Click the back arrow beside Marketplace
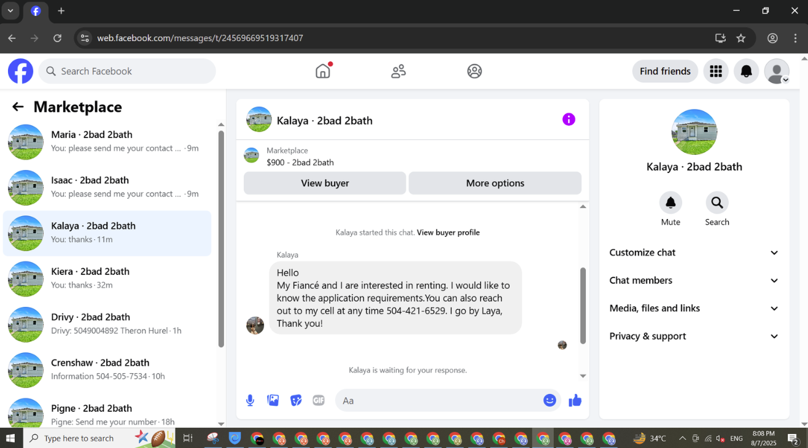The image size is (808, 448). pos(18,107)
